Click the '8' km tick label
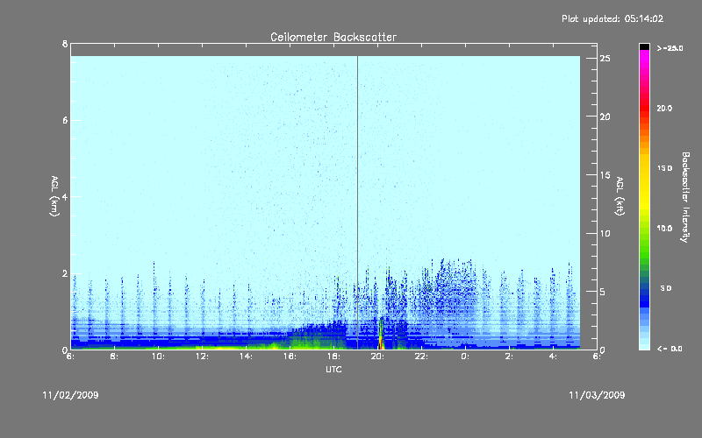Viewport: 702px width, 438px height. (65, 44)
